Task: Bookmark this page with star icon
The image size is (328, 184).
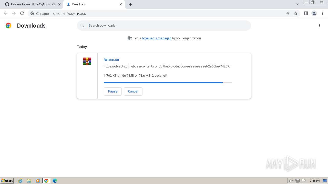Action: pyautogui.click(x=296, y=14)
